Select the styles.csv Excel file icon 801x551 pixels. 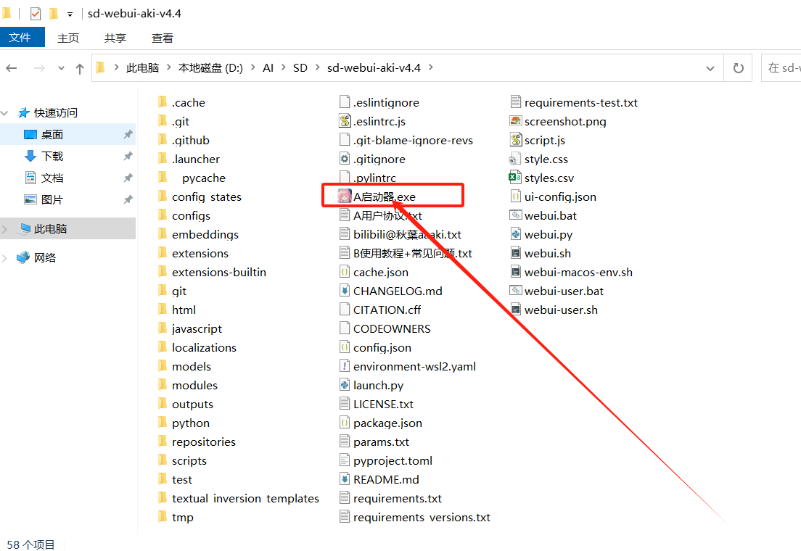tap(515, 178)
